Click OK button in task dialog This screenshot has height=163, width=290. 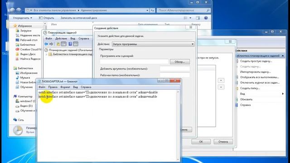pos(201,142)
